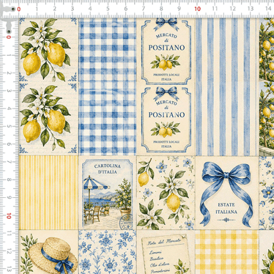Click the red 0 on horizontal ruler
This screenshot has height=274, width=274.
(19, 9)
